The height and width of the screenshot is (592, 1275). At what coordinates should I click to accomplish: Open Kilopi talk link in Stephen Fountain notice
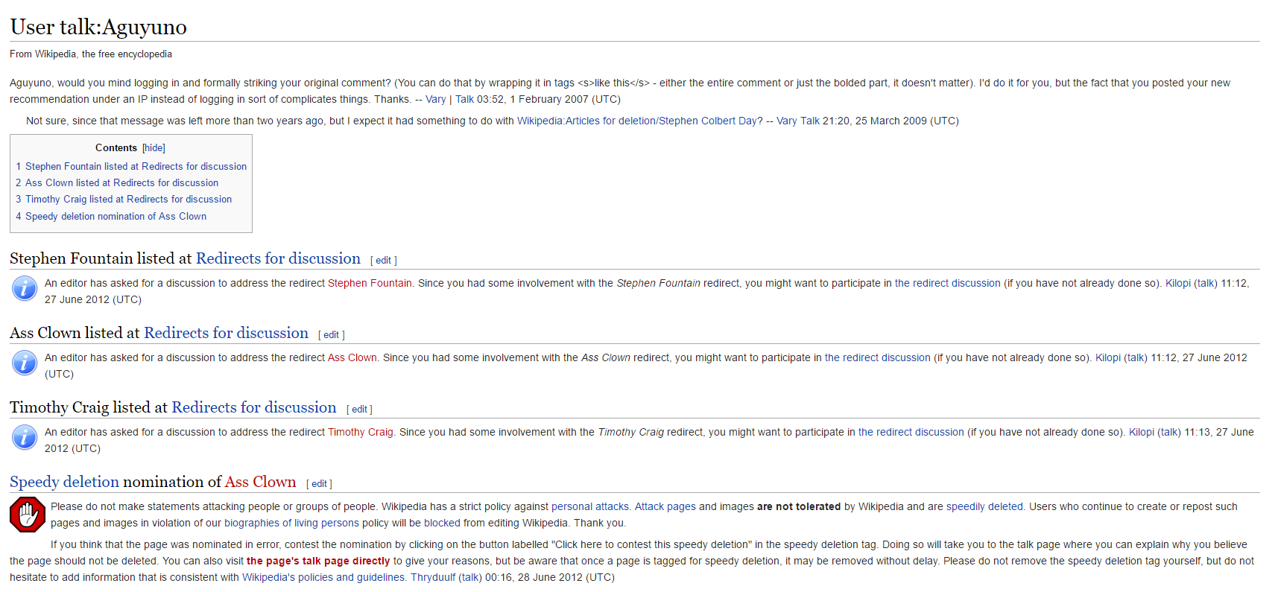pos(1206,283)
